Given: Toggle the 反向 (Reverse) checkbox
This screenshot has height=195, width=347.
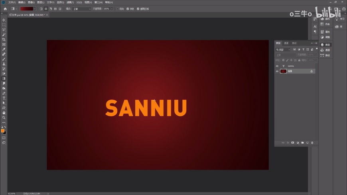Looking at the screenshot, I should pyautogui.click(x=118, y=8).
